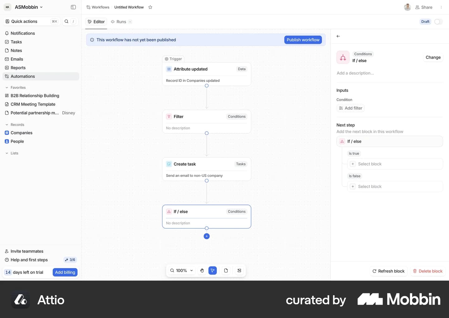449x318 pixels.
Task: Select the pointer cursor tool
Action: point(213,271)
